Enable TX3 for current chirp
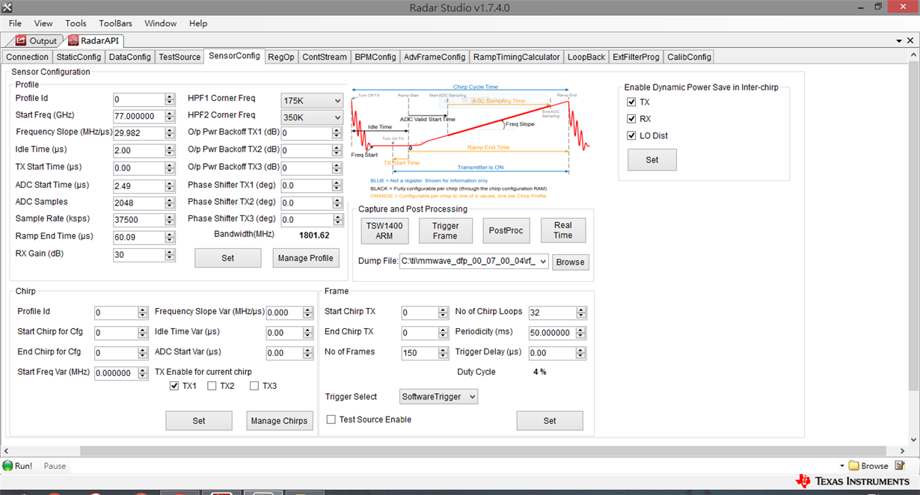 pos(254,386)
